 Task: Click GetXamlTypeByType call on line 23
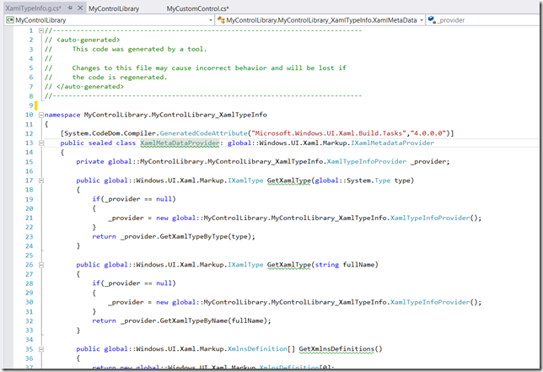(x=194, y=236)
